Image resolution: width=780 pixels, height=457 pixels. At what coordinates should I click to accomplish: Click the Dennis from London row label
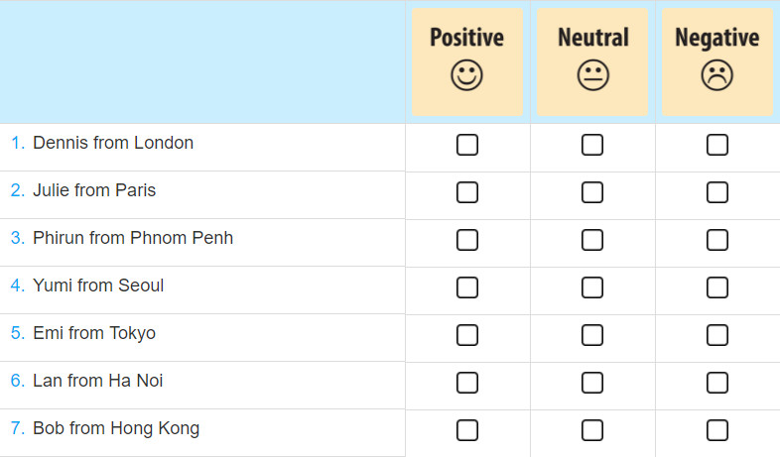tap(113, 143)
